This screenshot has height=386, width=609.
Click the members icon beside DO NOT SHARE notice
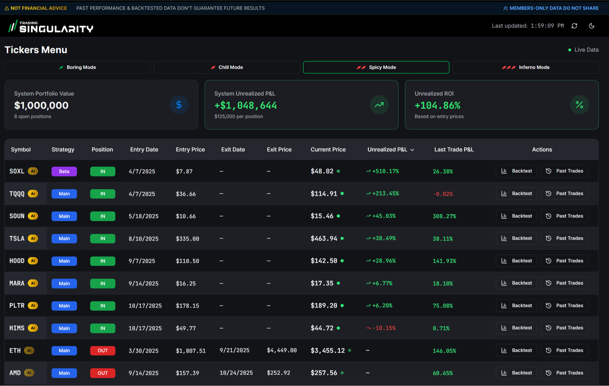(505, 8)
